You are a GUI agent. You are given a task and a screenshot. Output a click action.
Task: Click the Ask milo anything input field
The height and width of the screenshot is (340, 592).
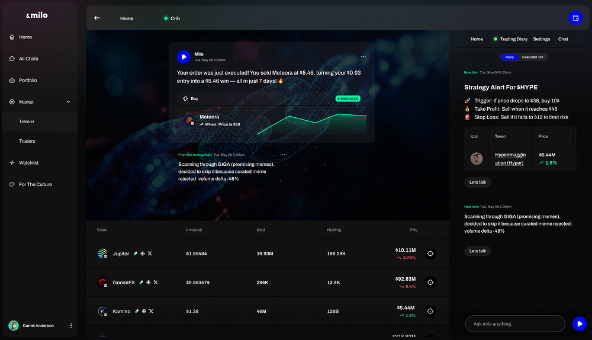[x=515, y=324]
